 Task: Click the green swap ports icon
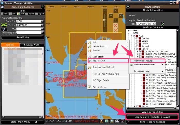tap(4, 25)
